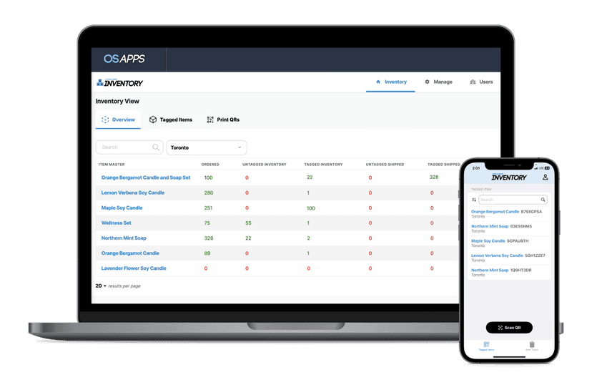Image resolution: width=592 pixels, height=375 pixels.
Task: Open Lemon Verbena Soy Candle item
Action: [x=133, y=193]
